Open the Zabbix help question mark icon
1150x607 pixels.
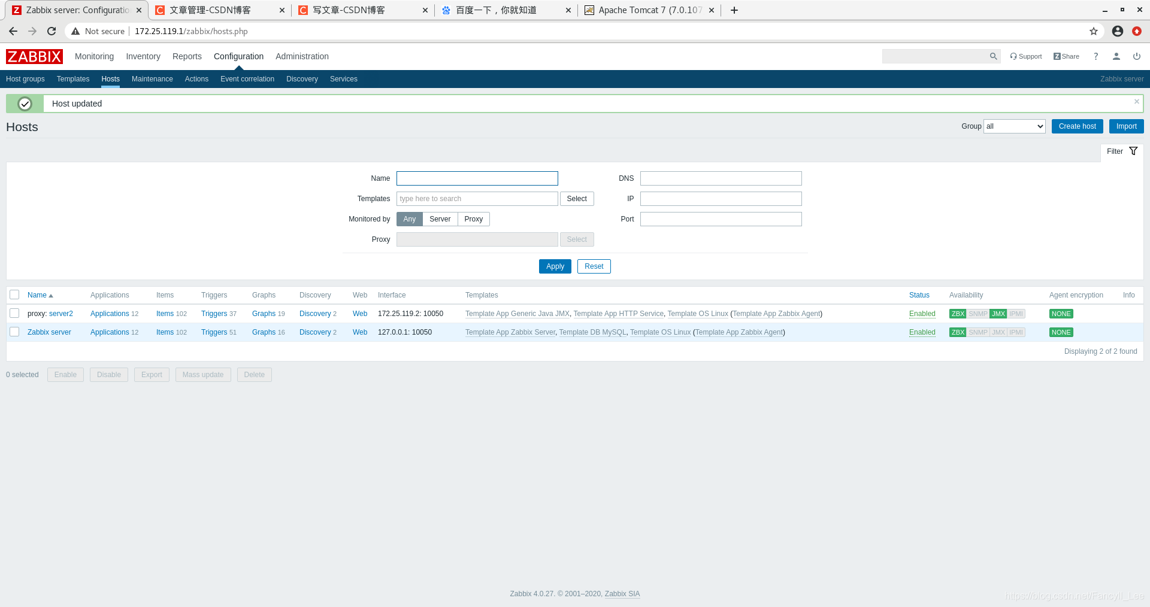pos(1095,56)
